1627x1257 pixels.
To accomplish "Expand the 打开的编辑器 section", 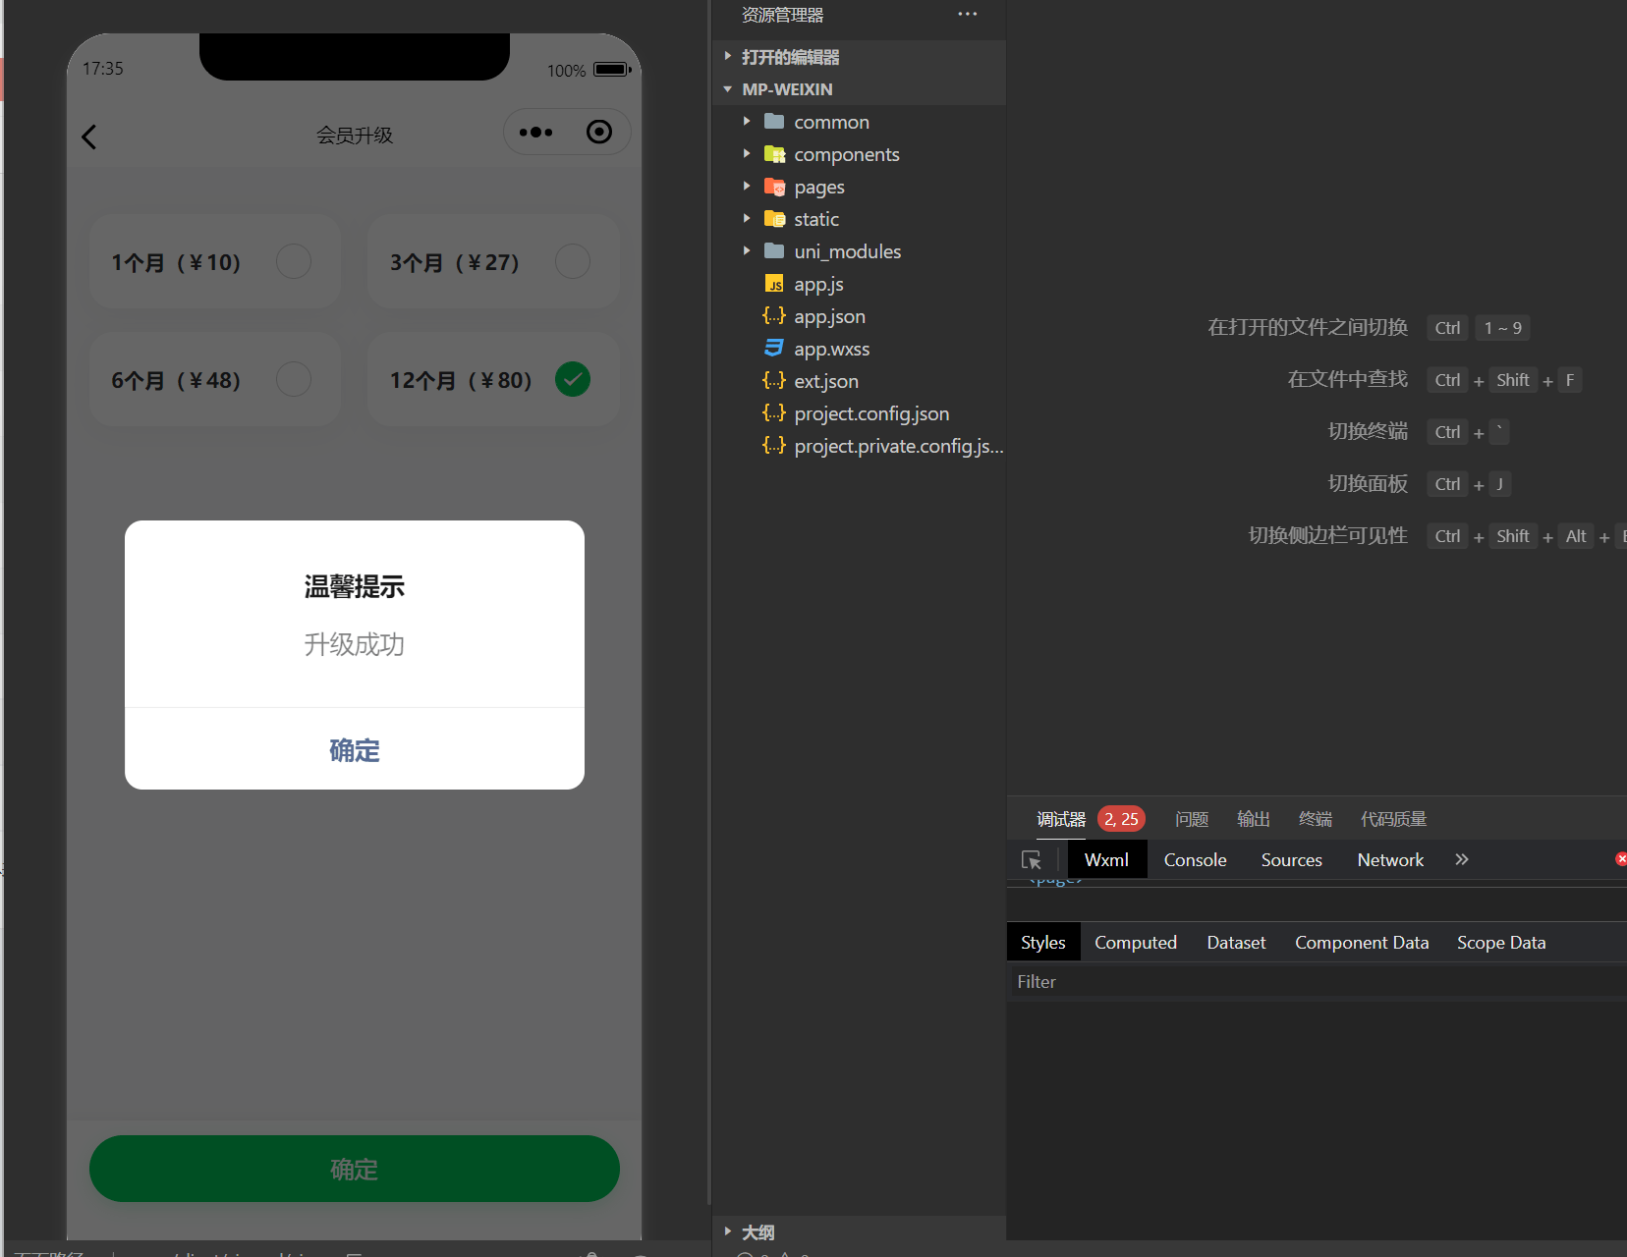I will tap(728, 57).
